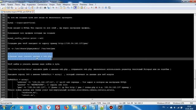Open the Опции menu

click(x=52, y=5)
